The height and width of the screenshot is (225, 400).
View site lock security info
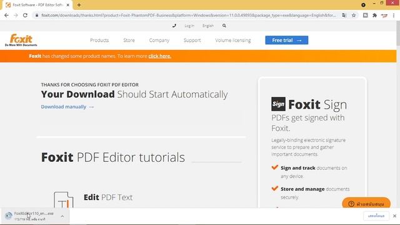coord(37,15)
